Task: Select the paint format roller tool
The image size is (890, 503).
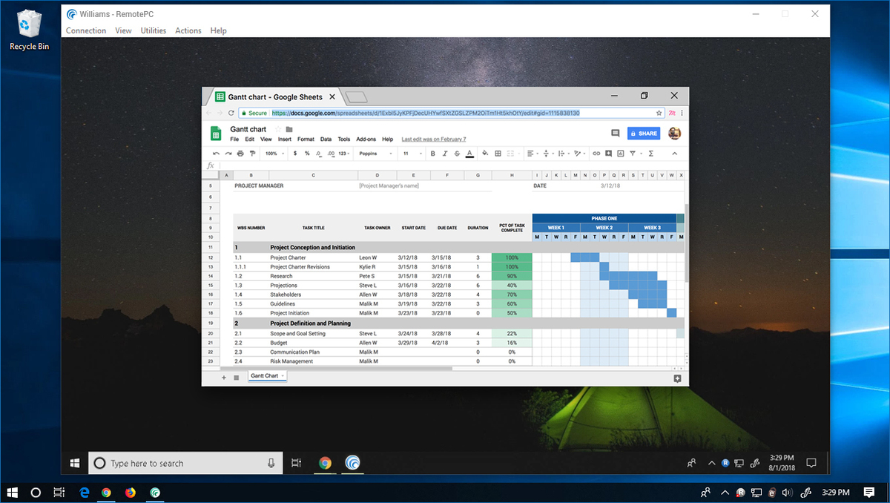Action: click(x=252, y=154)
